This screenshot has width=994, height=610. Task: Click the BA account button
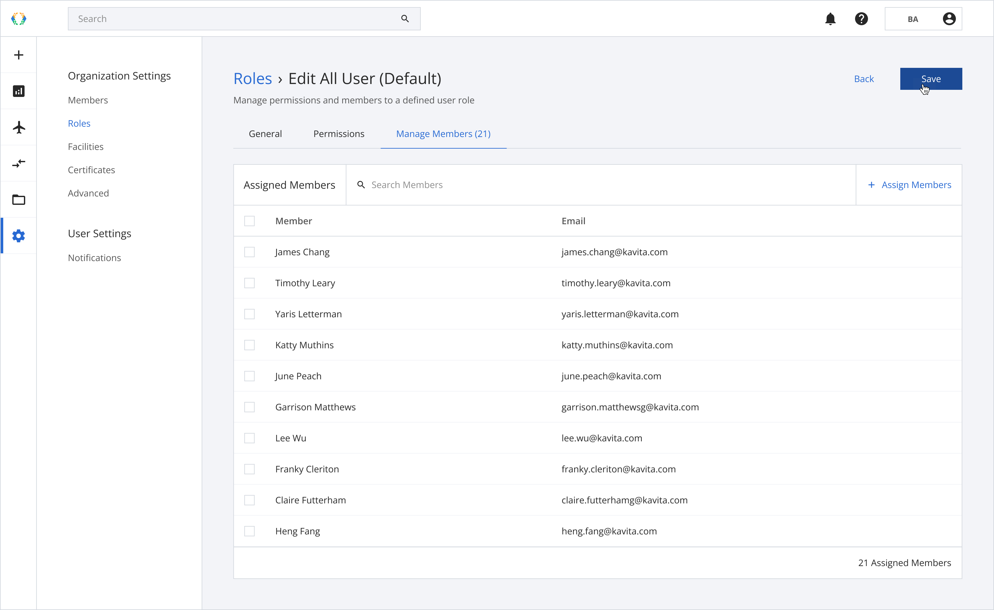(x=924, y=19)
